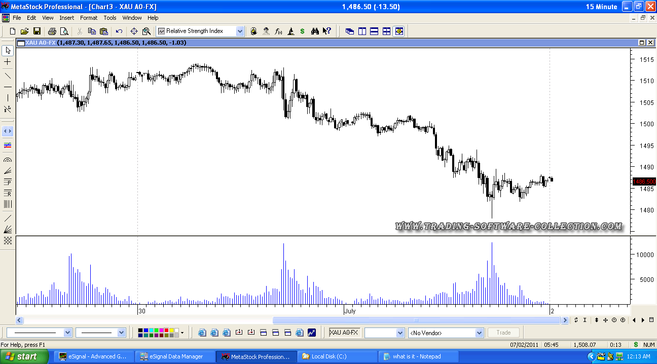This screenshot has height=364, width=657.
Task: Toggle the highlighted left-right arrows button
Action: tap(8, 131)
